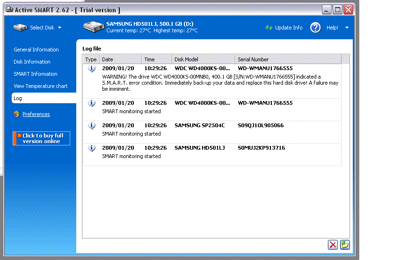Viewport: 393px width, 260px height.
Task: Close the Active SMART window
Action: pyautogui.click(x=349, y=10)
